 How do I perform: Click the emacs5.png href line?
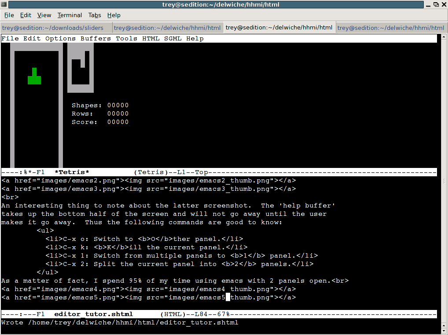(x=149, y=297)
